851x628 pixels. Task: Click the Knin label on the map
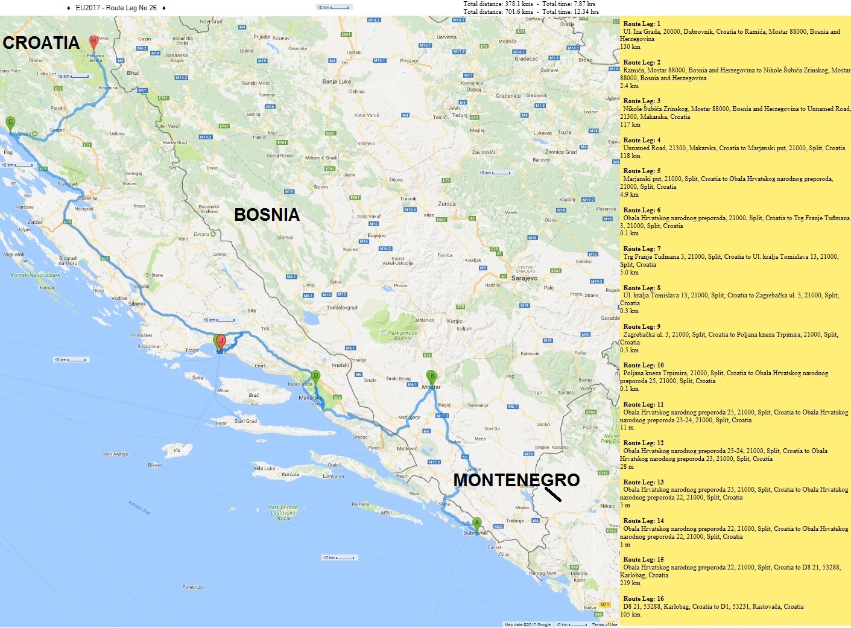pyautogui.click(x=183, y=239)
